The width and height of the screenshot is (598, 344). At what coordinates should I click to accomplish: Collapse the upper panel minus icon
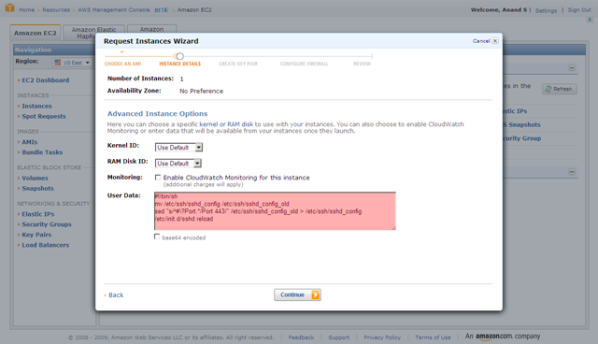click(572, 68)
